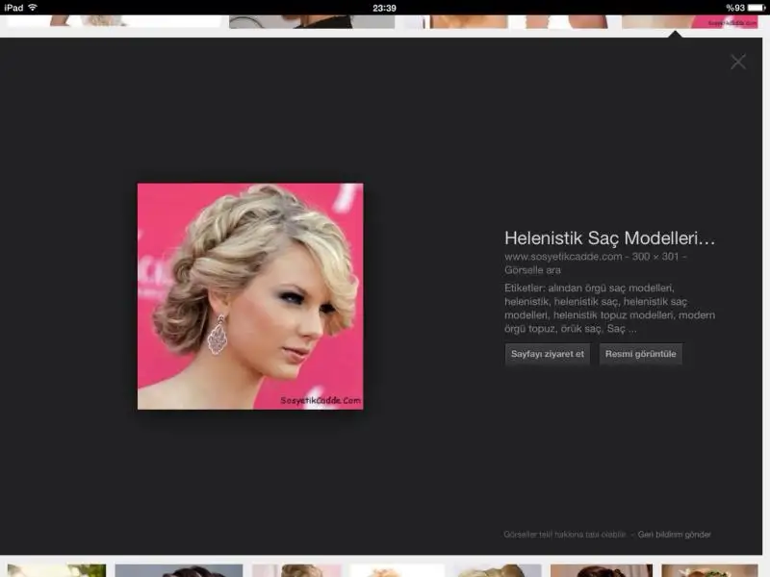The width and height of the screenshot is (770, 577).
Task: Open the fifth thumbnail in the bottom row
Action: [x=498, y=570]
